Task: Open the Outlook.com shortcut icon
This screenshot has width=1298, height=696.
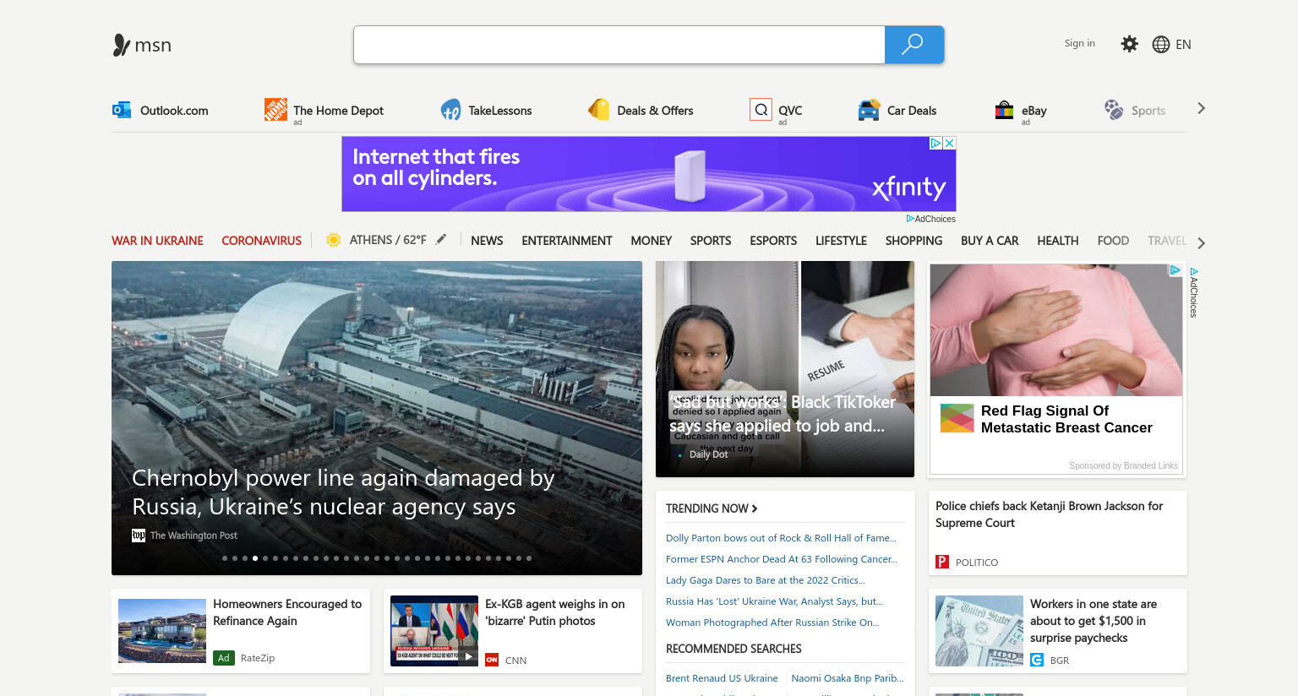Action: click(122, 110)
